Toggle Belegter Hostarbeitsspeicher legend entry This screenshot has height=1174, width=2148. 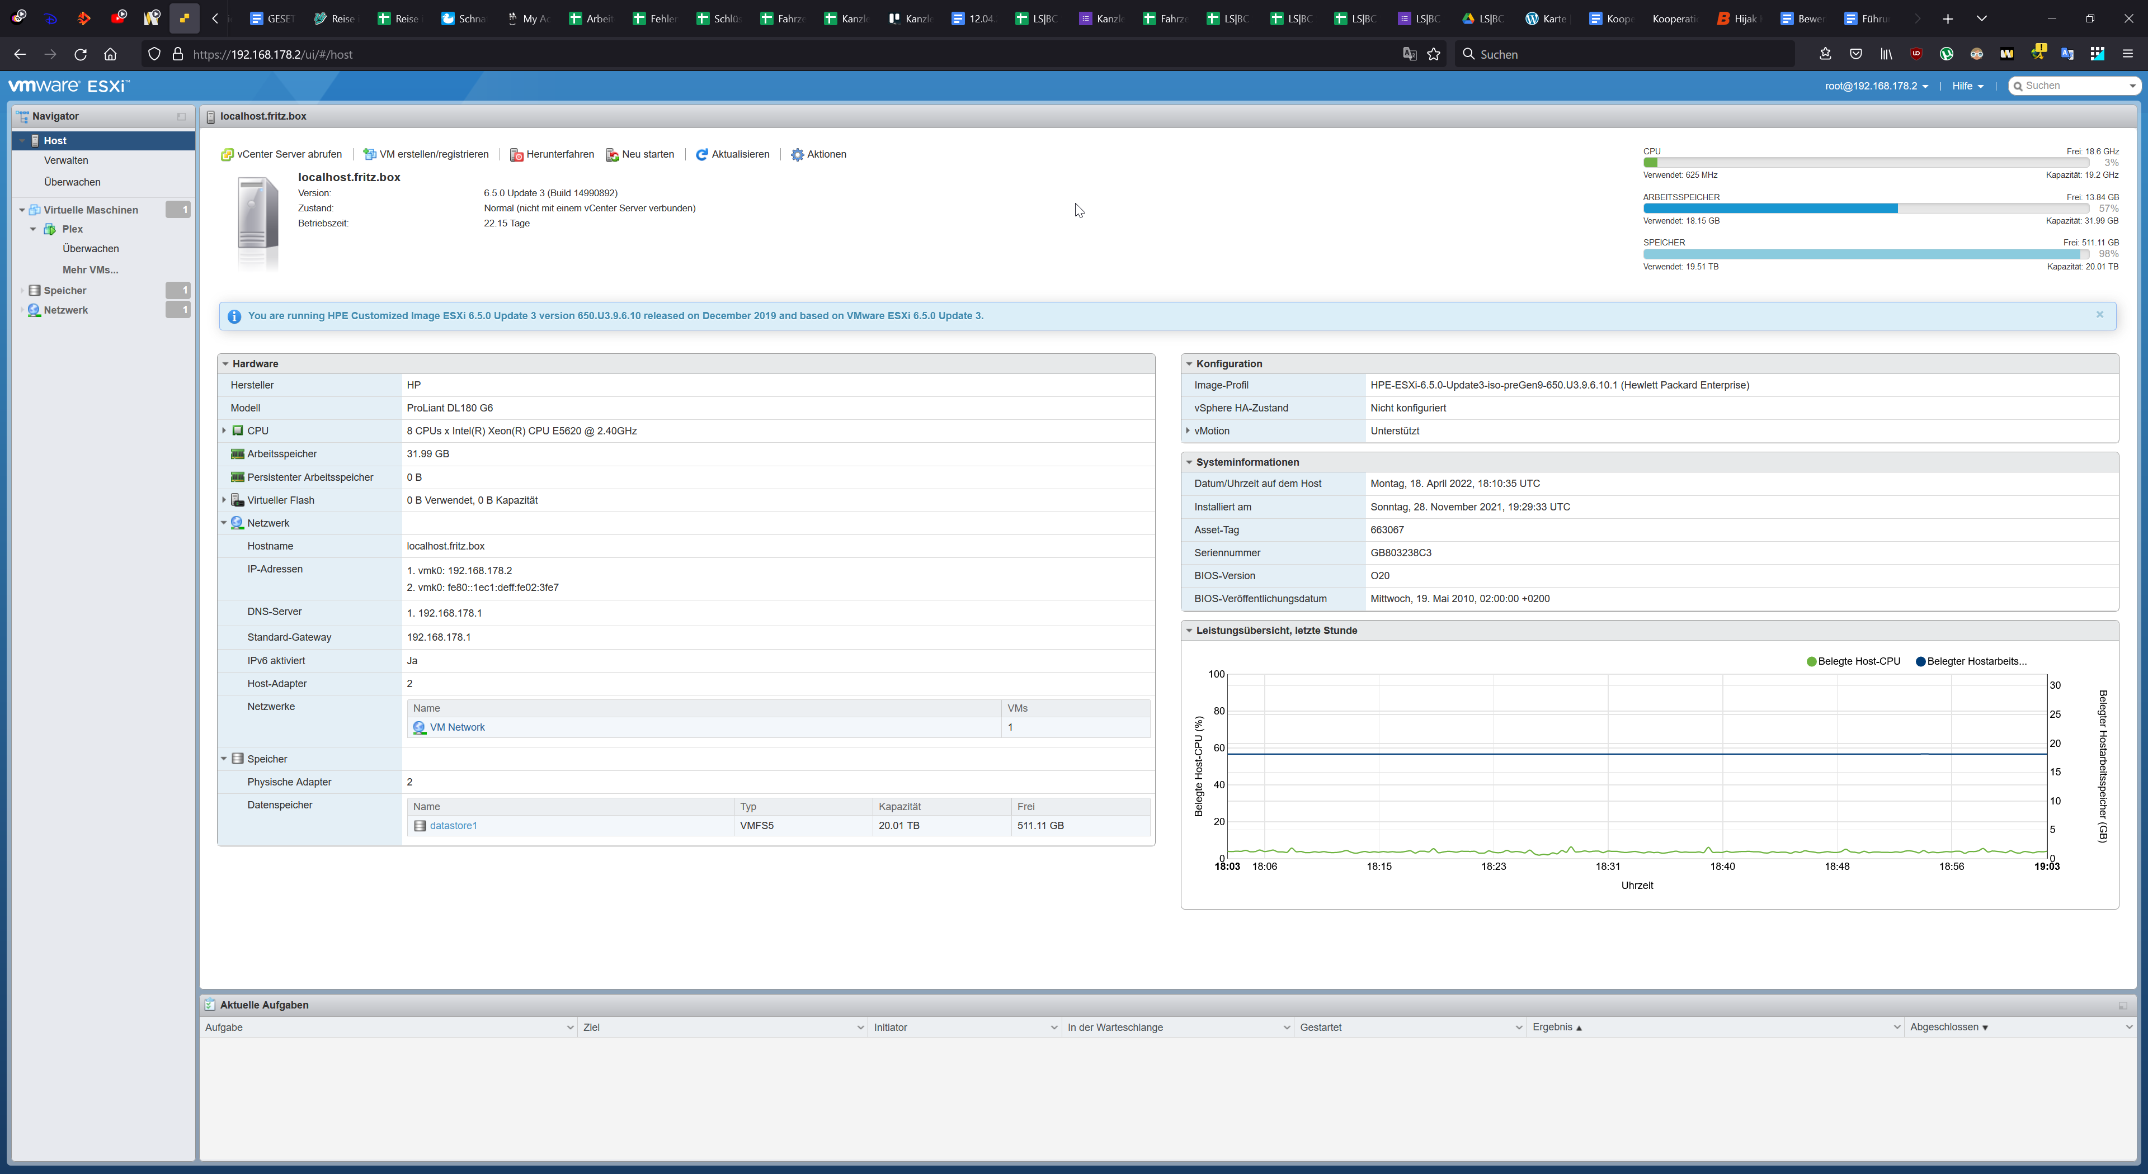point(1971,661)
